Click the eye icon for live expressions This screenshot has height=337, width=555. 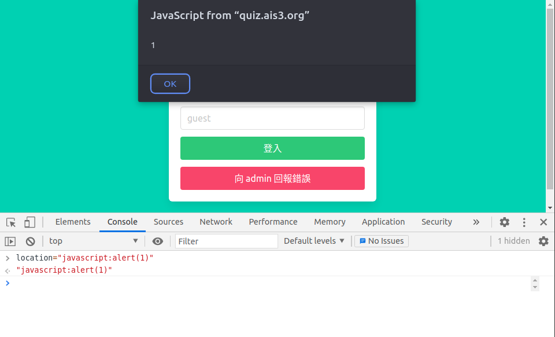coord(157,241)
